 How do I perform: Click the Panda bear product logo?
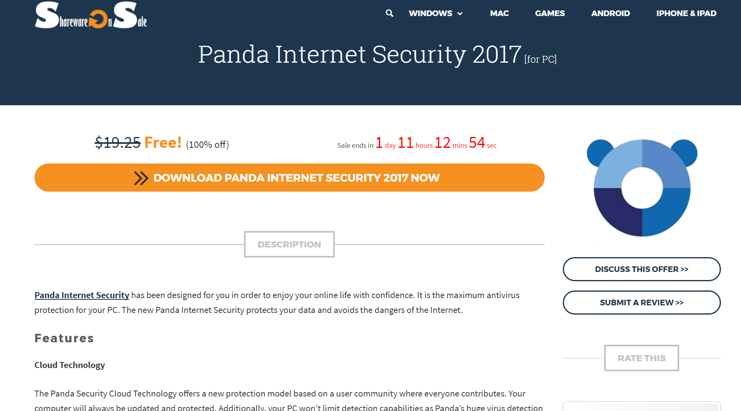[x=642, y=188]
